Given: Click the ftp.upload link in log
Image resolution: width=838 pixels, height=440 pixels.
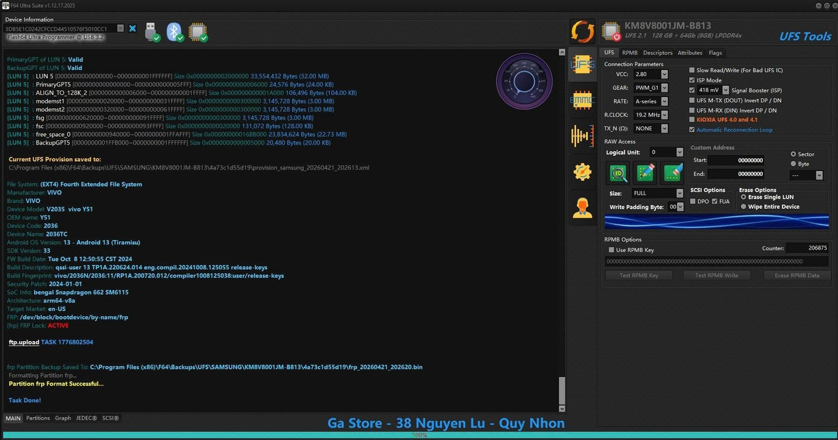Looking at the screenshot, I should [24, 342].
